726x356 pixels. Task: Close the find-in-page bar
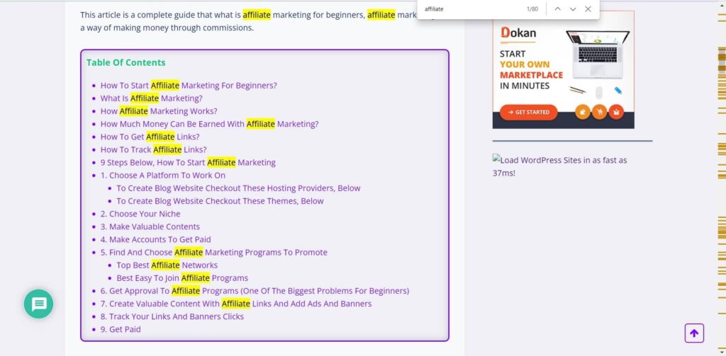588,9
